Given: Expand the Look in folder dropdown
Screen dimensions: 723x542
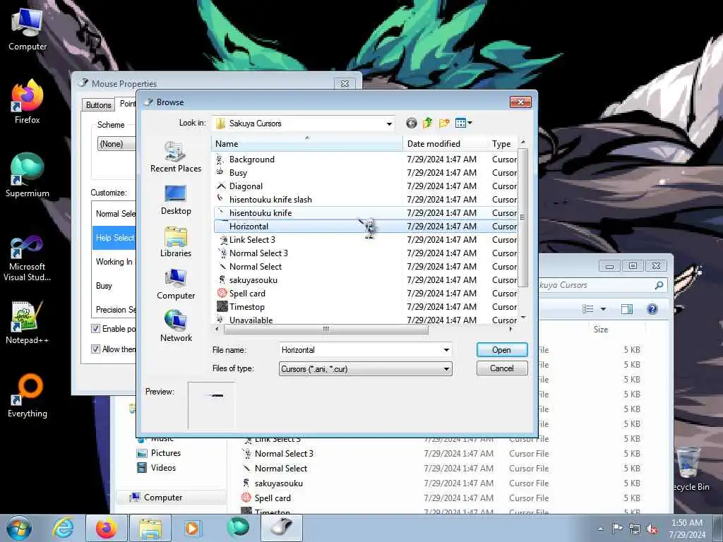Looking at the screenshot, I should (389, 124).
